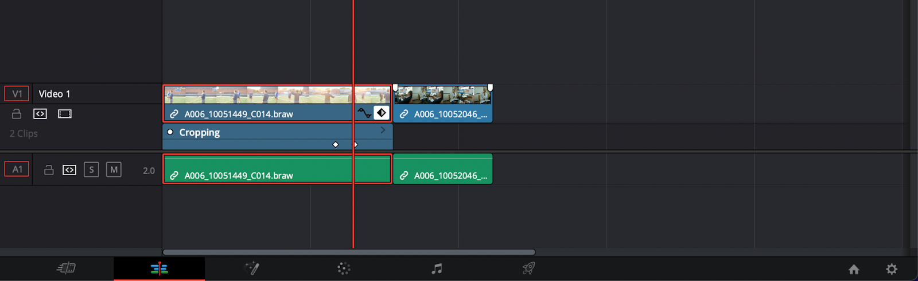This screenshot has width=918, height=281.
Task: Click link icon on A006_10052046 audio clip
Action: (x=404, y=176)
